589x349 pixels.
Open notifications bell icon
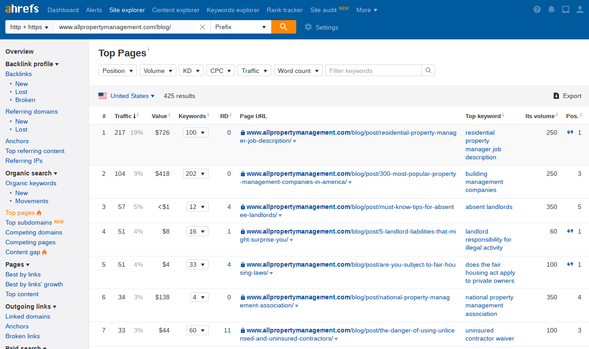(551, 10)
